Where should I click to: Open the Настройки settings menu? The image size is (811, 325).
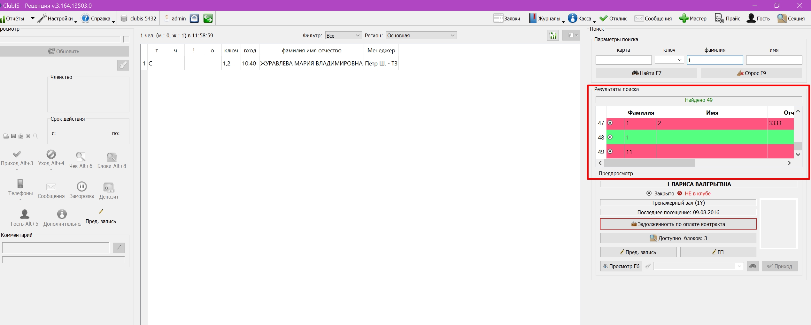(x=57, y=19)
